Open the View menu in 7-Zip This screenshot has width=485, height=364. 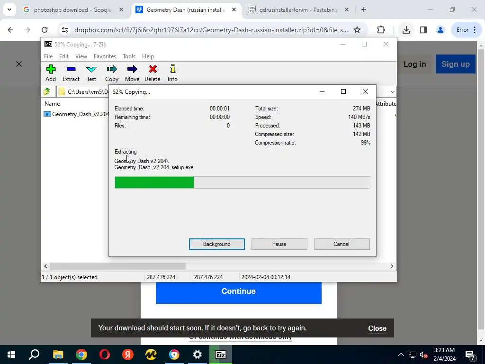tap(81, 56)
